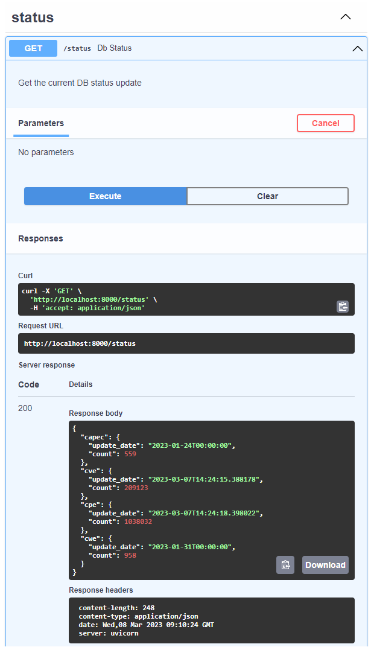Copy the curl command to clipboard
Image resolution: width=371 pixels, height=647 pixels.
pyautogui.click(x=343, y=306)
